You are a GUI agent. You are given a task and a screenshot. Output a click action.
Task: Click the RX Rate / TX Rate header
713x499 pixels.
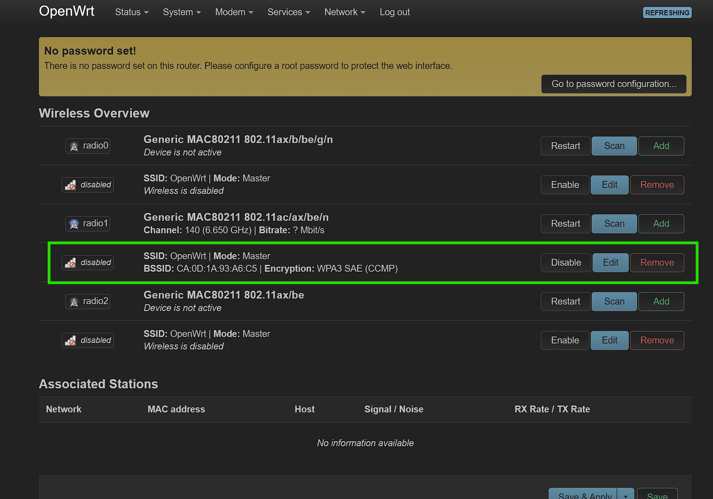tap(552, 409)
